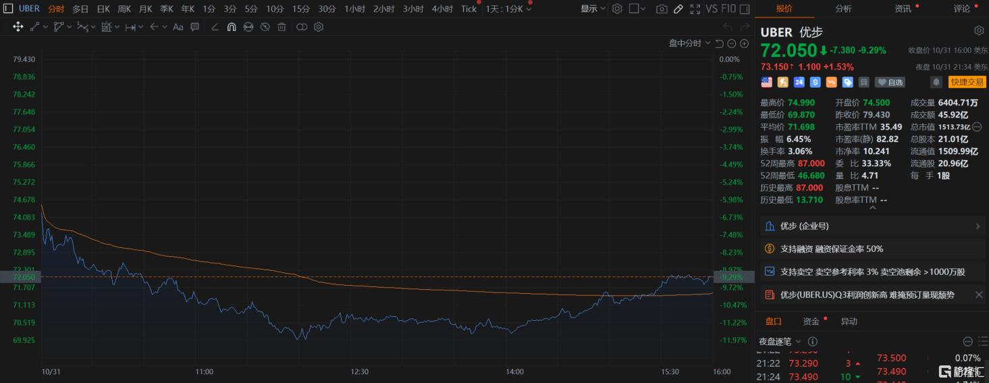Screen dimensions: 989x383
Task: Open the 分析 analysis tab
Action: tap(843, 9)
